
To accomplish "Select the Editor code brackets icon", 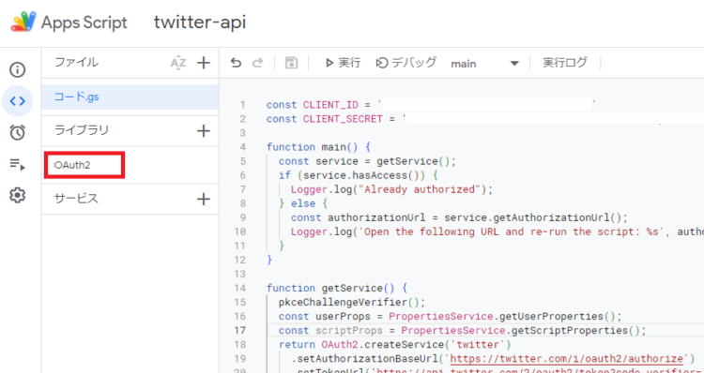I will coord(18,101).
